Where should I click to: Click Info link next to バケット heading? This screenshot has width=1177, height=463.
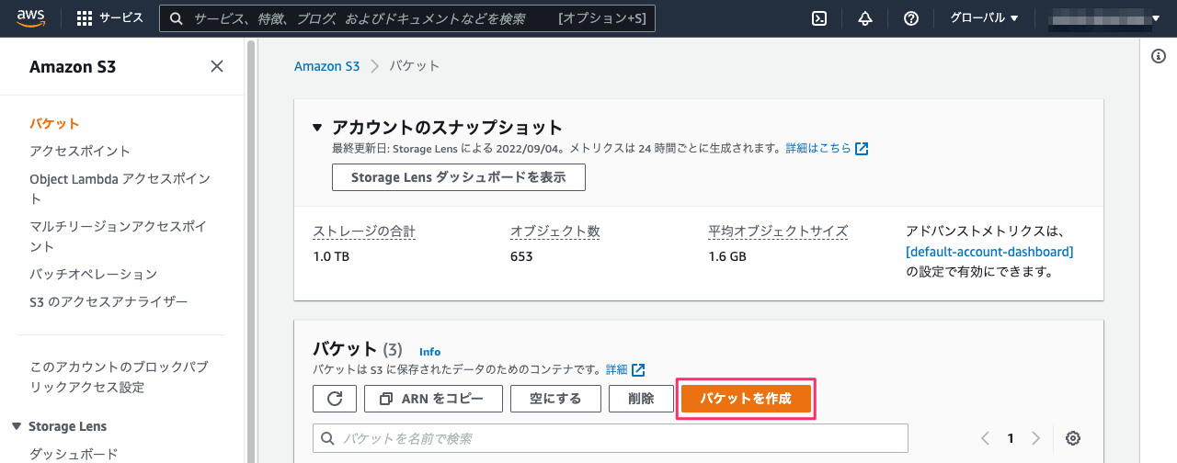click(x=429, y=352)
